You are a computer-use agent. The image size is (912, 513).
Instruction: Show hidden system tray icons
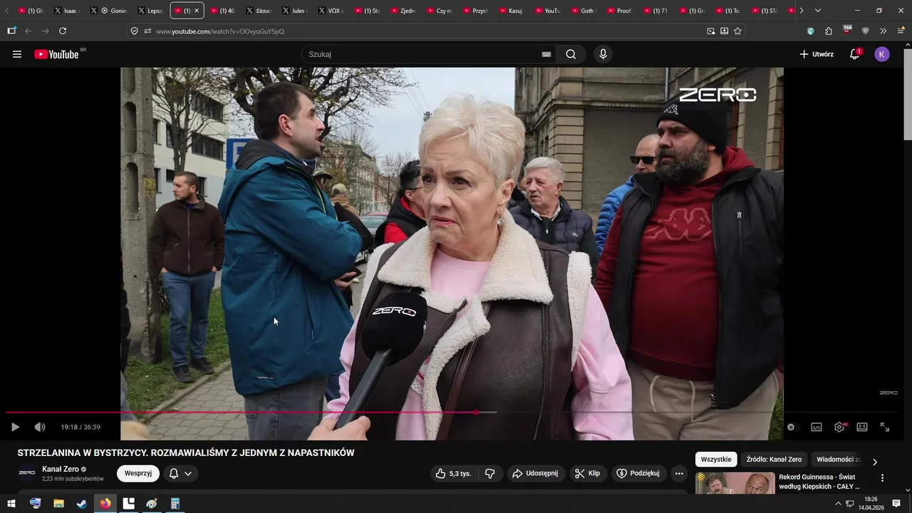(838, 504)
